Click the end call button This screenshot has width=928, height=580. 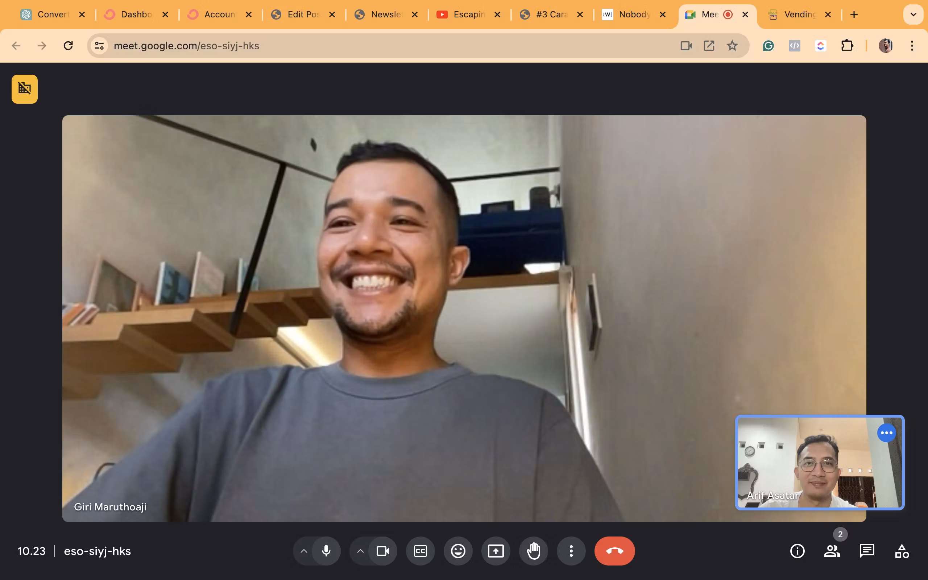click(x=614, y=551)
